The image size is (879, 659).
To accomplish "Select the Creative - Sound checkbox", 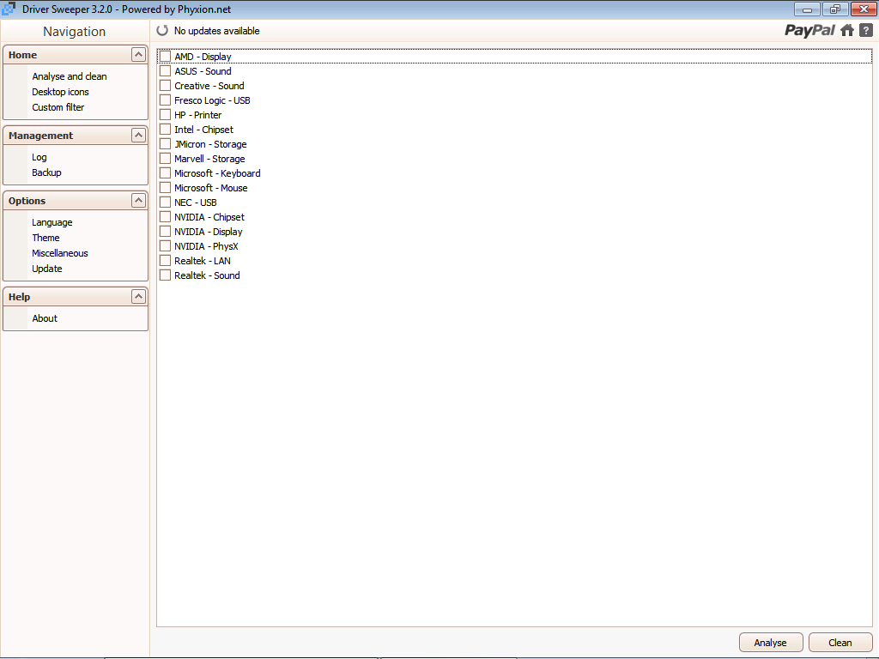I will point(166,86).
